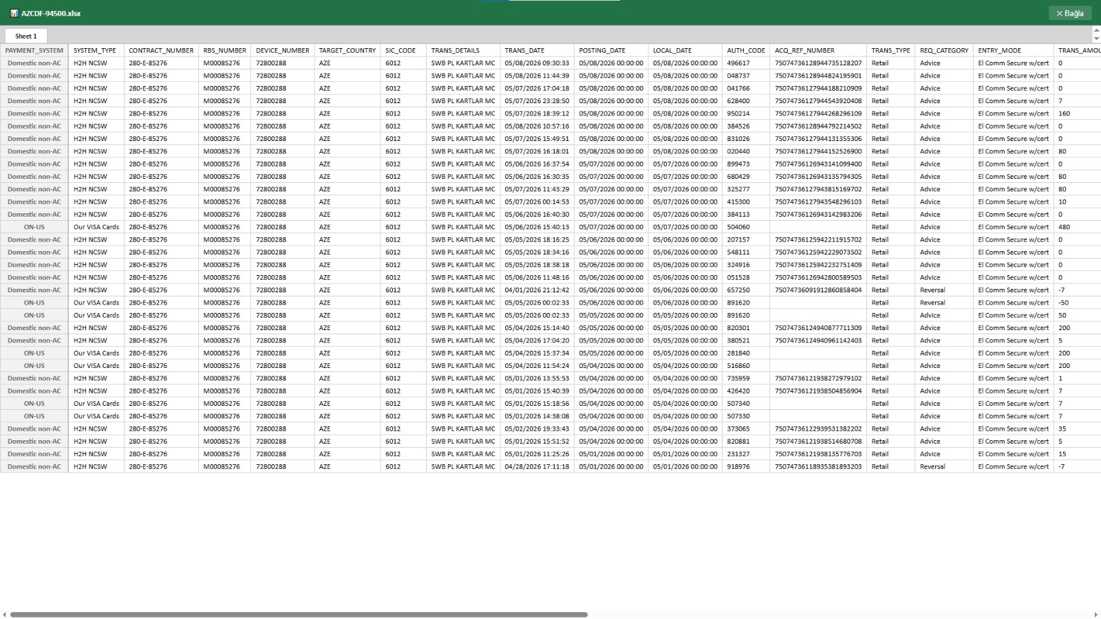Select auth code cell 325277

[746, 189]
